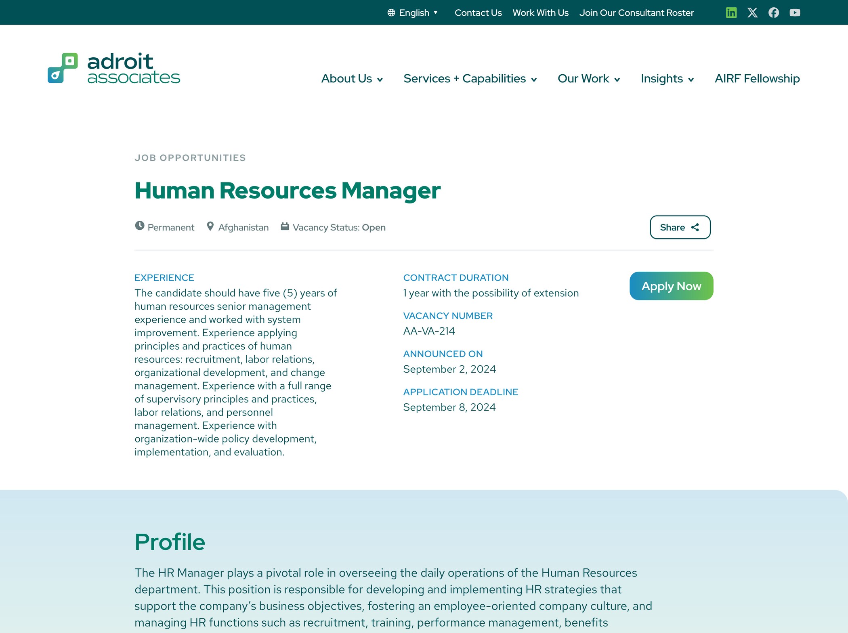Expand the Services + Capabilities menu
The height and width of the screenshot is (633, 848).
click(x=470, y=78)
